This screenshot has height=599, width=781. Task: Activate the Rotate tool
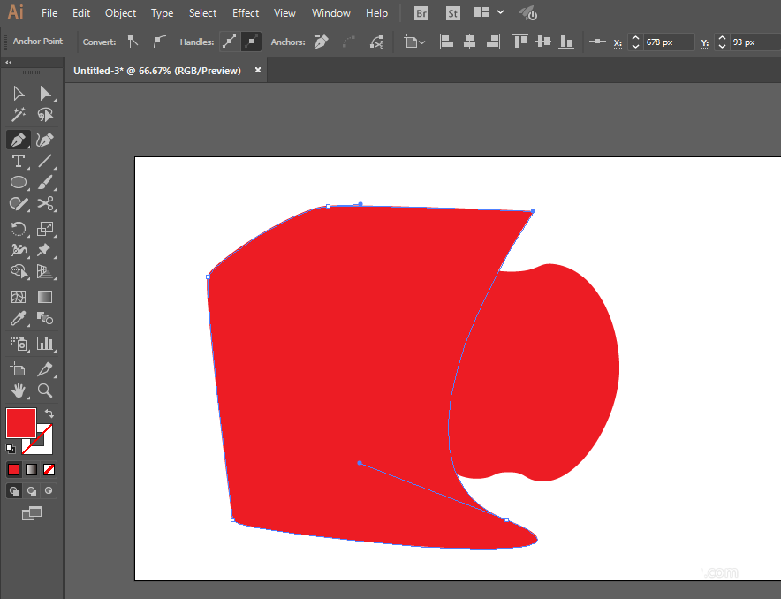tap(19, 229)
